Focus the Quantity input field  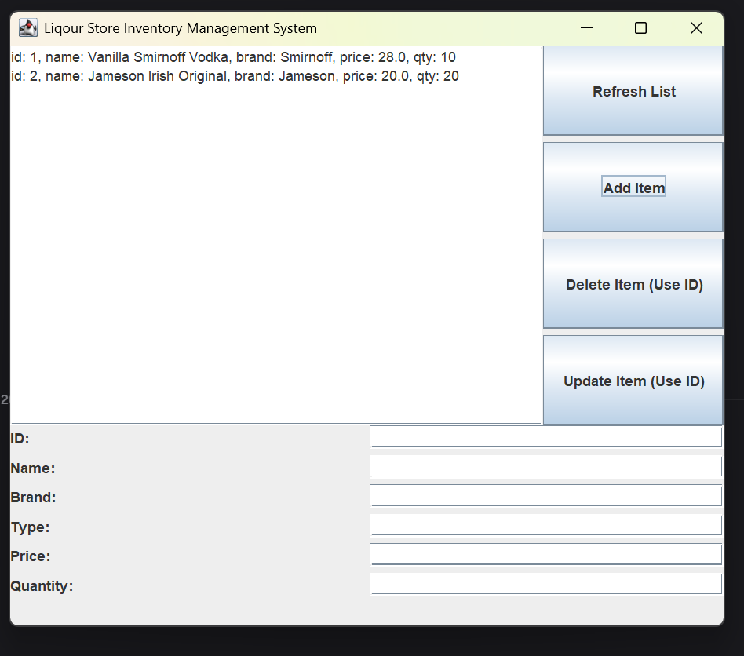tap(545, 582)
